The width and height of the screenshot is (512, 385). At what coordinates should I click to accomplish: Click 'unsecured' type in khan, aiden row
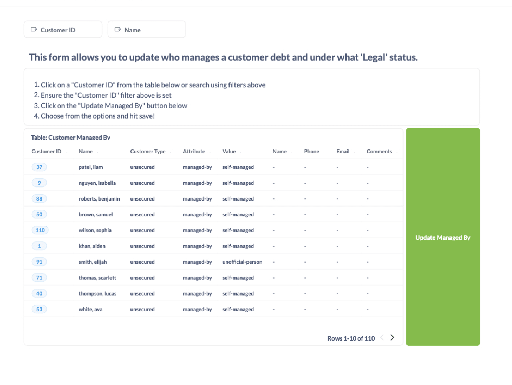pos(142,246)
